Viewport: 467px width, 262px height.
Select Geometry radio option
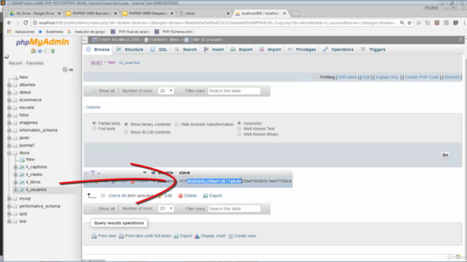click(x=239, y=123)
